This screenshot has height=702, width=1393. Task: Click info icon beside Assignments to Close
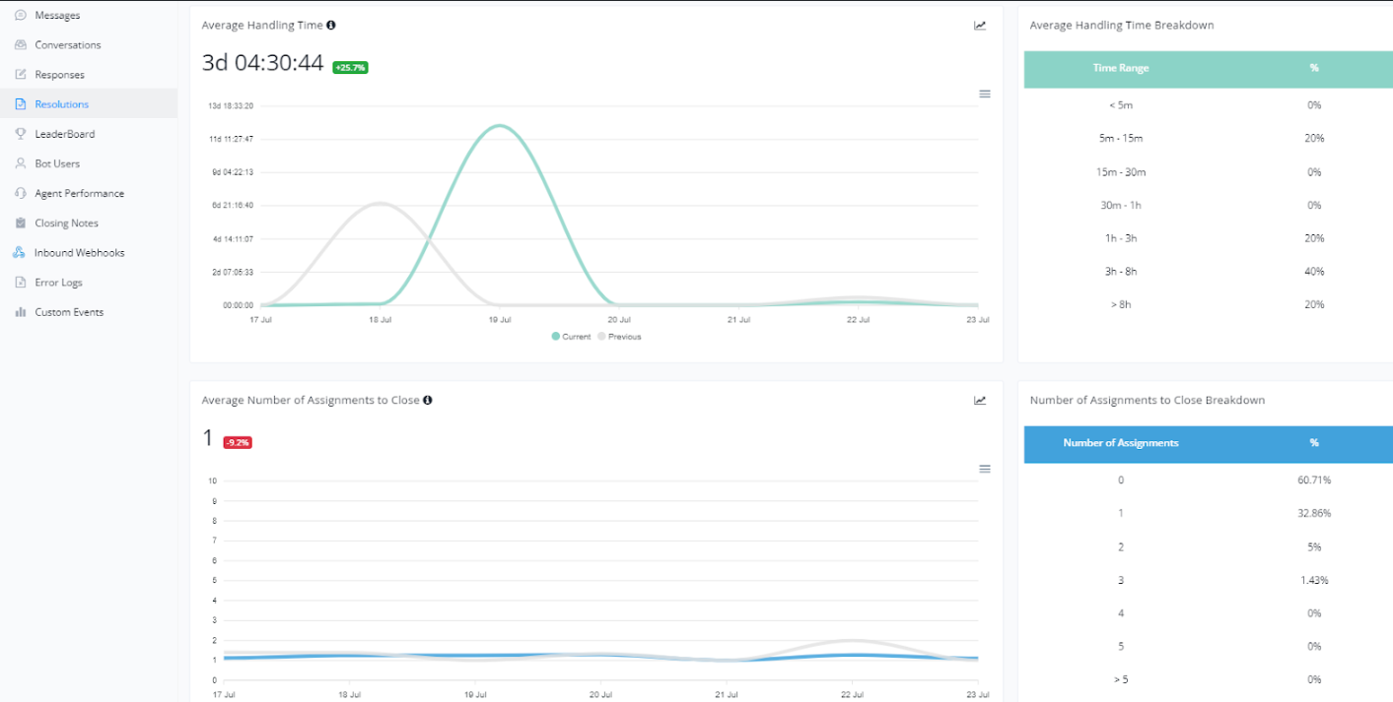pyautogui.click(x=428, y=401)
